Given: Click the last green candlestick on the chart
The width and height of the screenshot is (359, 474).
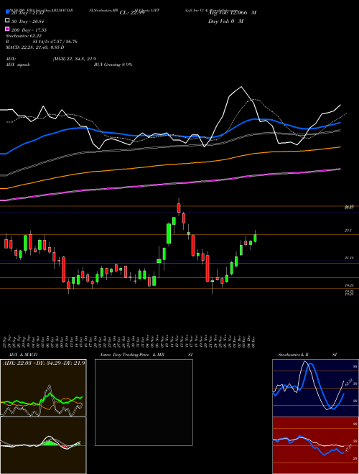Looking at the screenshot, I should 255,238.
